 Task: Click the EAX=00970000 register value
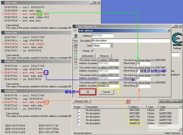[15, 126]
